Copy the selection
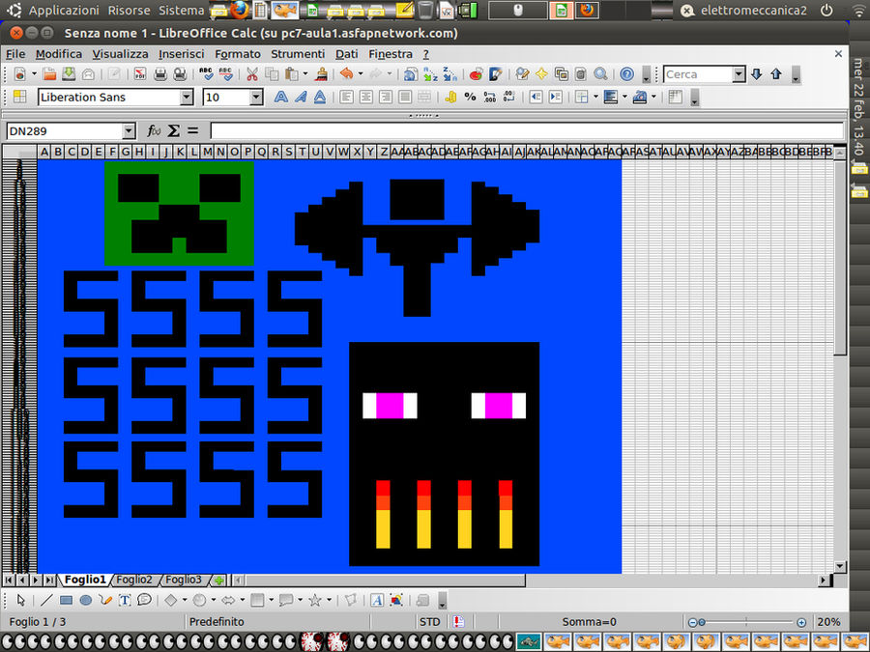Viewport: 870px width, 652px height. pyautogui.click(x=272, y=73)
